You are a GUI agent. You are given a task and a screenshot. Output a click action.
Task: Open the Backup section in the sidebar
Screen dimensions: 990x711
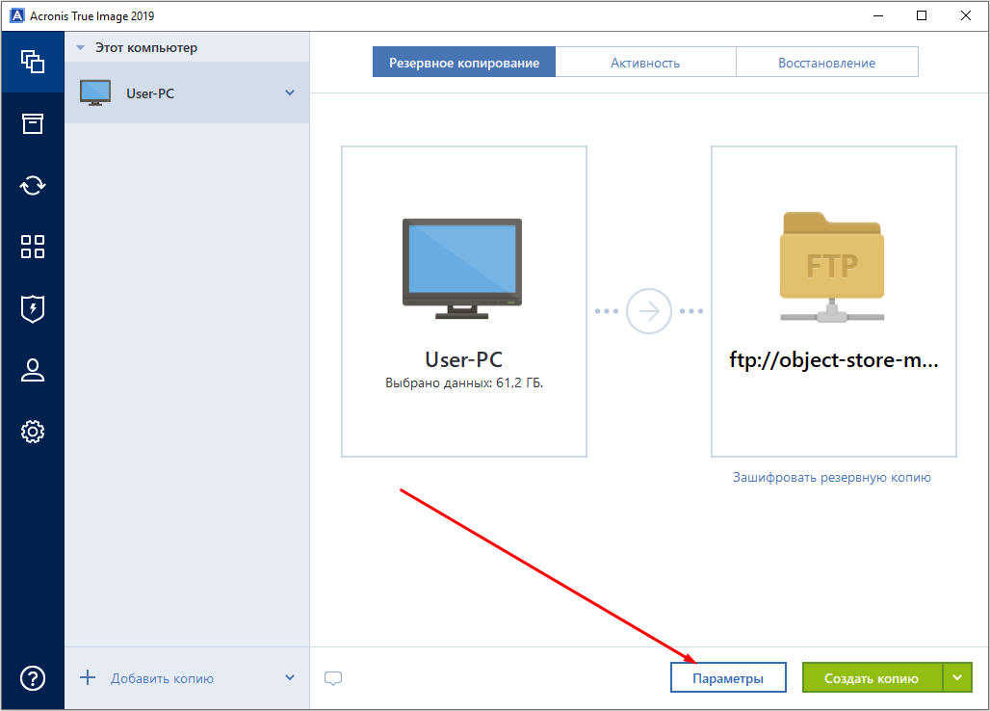[33, 62]
